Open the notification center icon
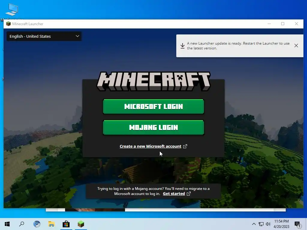Screen dimensions: 307x230 click(298, 224)
